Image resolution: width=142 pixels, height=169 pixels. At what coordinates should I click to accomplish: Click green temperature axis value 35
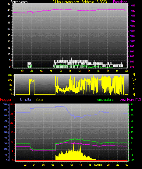point(132,110)
